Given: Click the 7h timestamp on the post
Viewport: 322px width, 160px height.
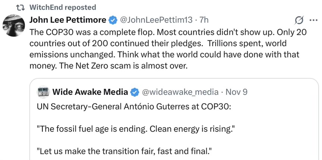Looking at the screenshot, I should point(204,19).
